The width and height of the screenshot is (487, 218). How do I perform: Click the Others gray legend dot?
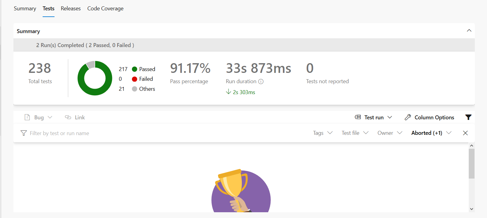click(x=134, y=89)
